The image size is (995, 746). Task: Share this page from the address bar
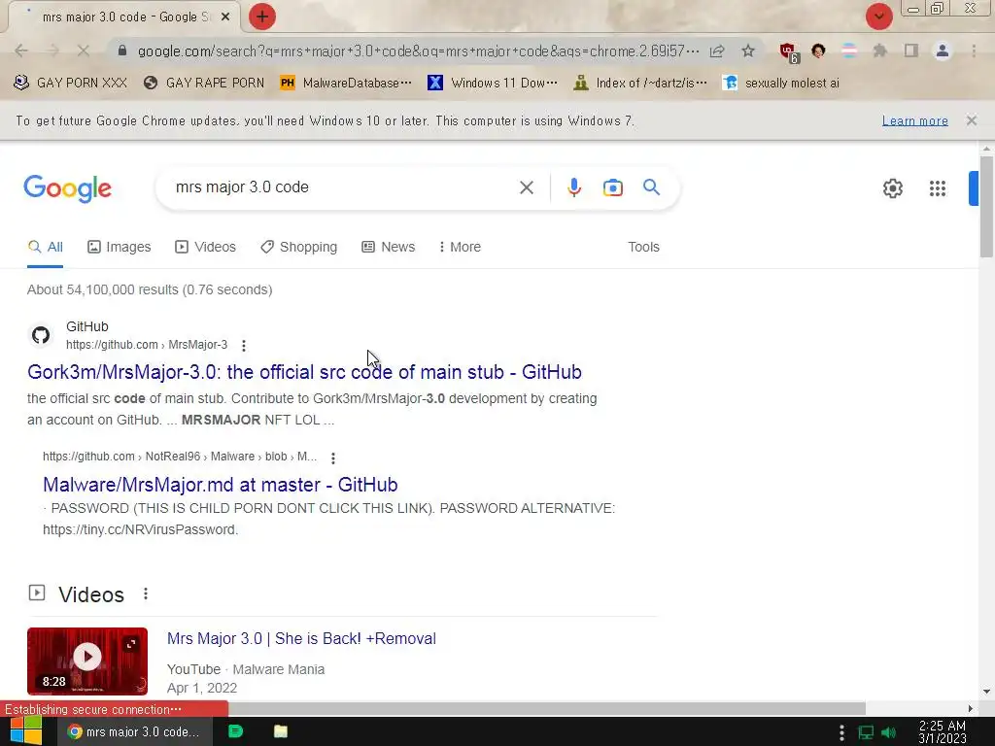tap(717, 51)
